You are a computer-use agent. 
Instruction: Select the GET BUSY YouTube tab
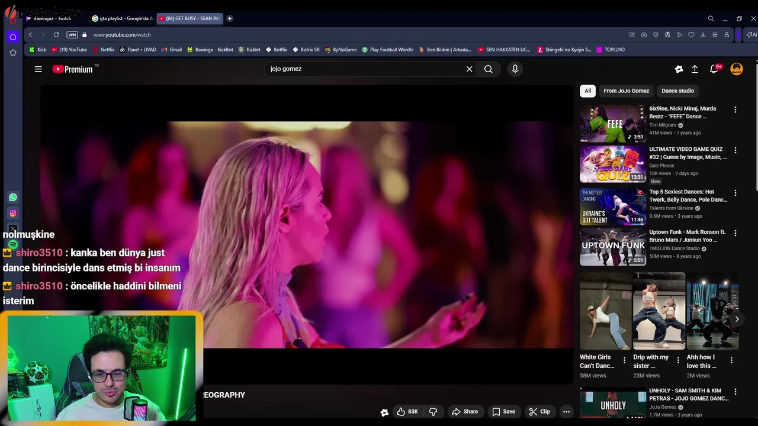coord(189,18)
